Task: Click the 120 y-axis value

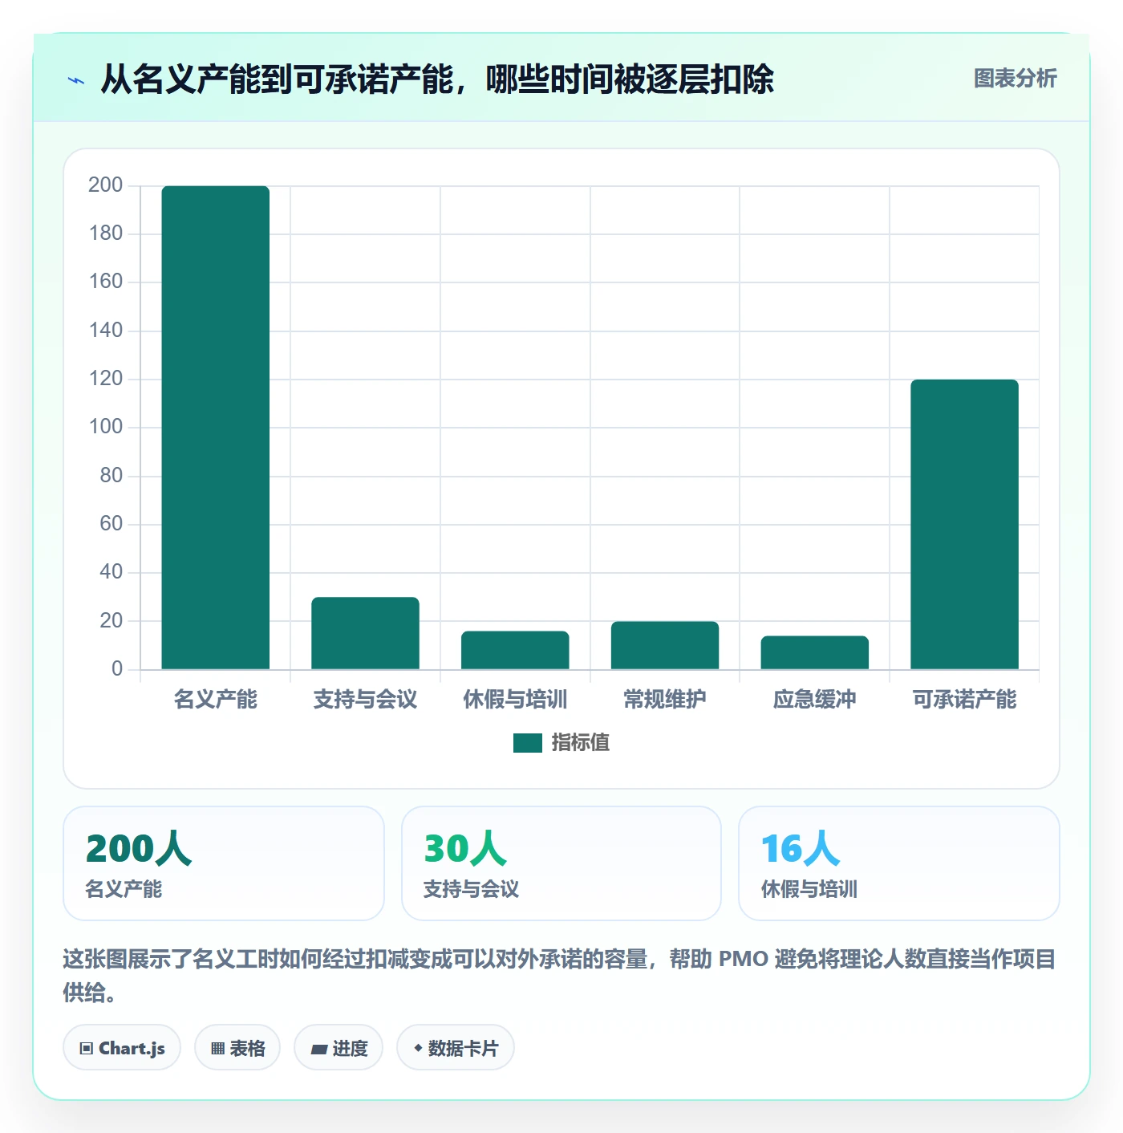Action: (106, 379)
